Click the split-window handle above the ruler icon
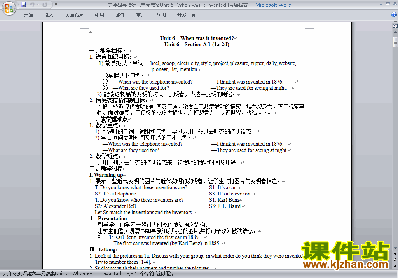The height and width of the screenshot is (279, 398). [395, 22]
